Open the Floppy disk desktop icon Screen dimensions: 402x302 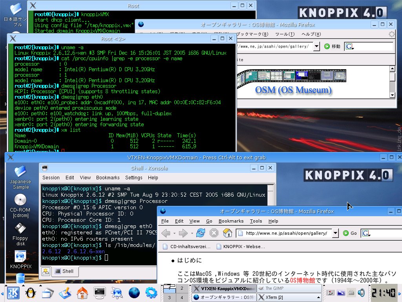[20, 234]
